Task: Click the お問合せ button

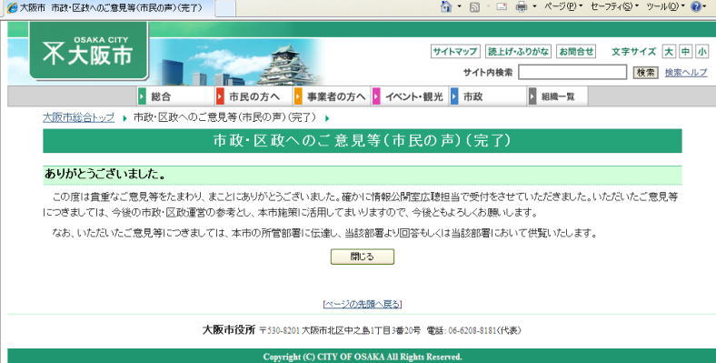Action: click(577, 51)
